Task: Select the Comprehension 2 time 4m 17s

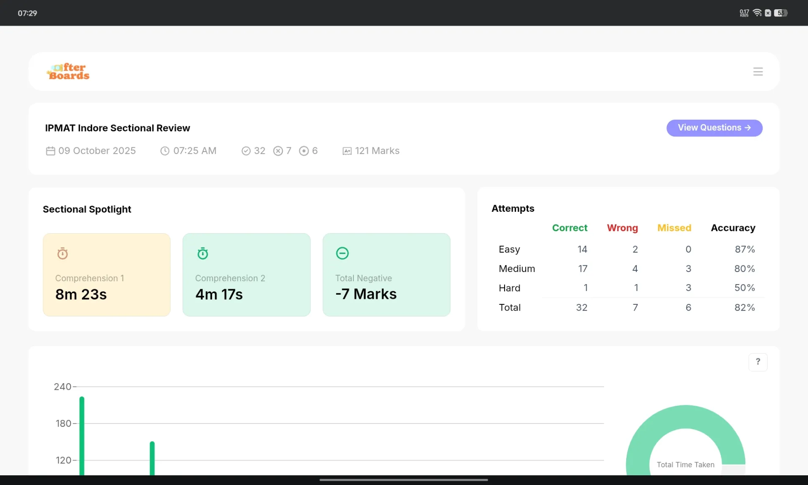Action: pyautogui.click(x=219, y=294)
